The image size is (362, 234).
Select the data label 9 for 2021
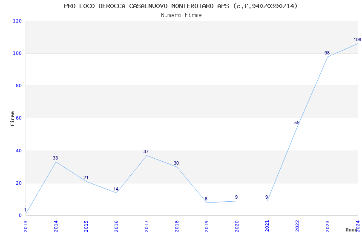click(x=267, y=197)
